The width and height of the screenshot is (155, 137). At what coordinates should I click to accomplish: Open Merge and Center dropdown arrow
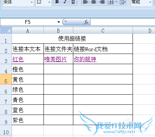[x=116, y=2]
